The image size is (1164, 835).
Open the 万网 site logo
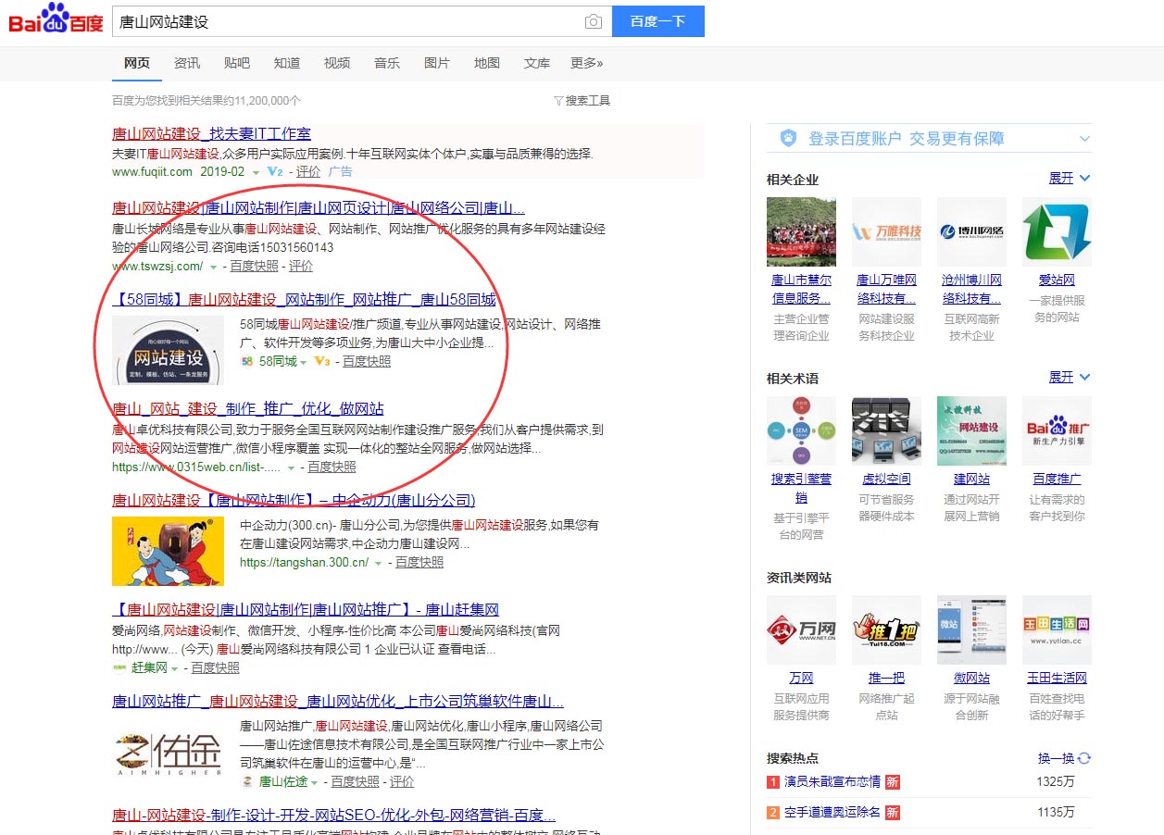(801, 629)
